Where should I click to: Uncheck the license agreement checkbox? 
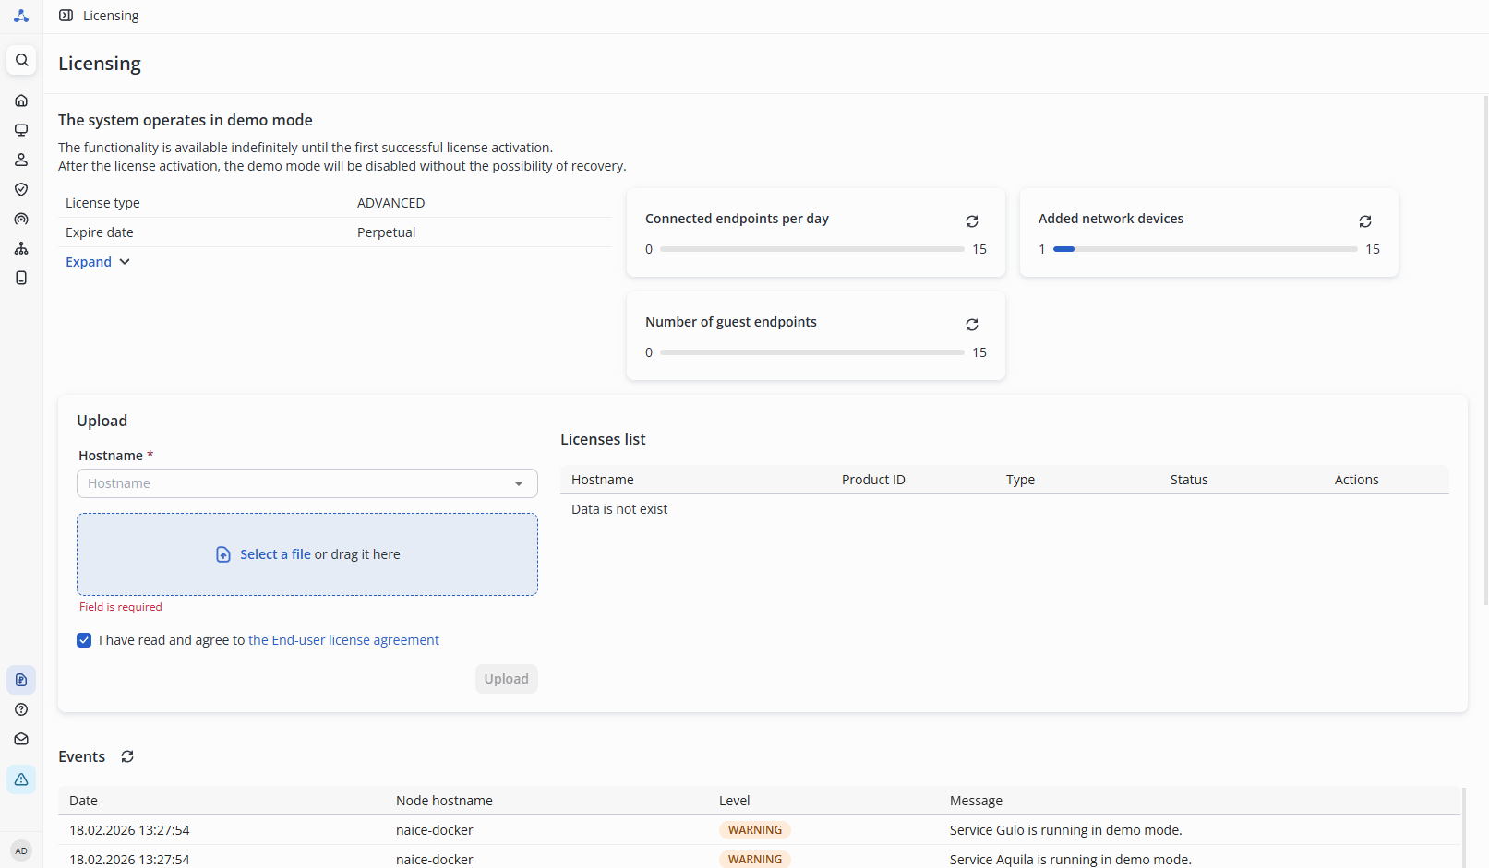coord(84,640)
